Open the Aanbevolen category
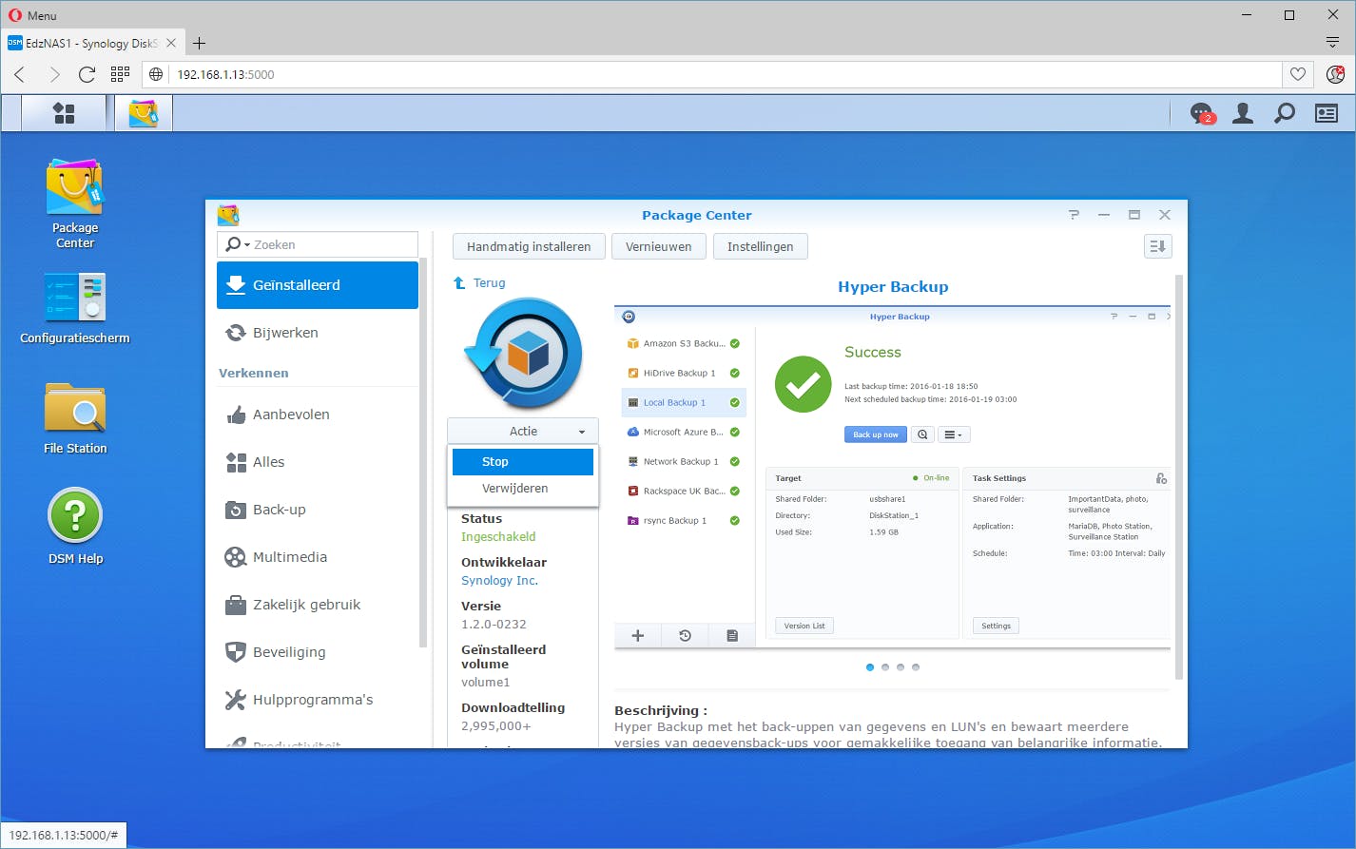The width and height of the screenshot is (1356, 849). pyautogui.click(x=318, y=415)
